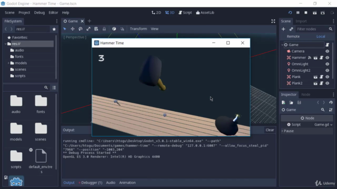Select the Select Mode tool in viewport toolbar

(65, 29)
